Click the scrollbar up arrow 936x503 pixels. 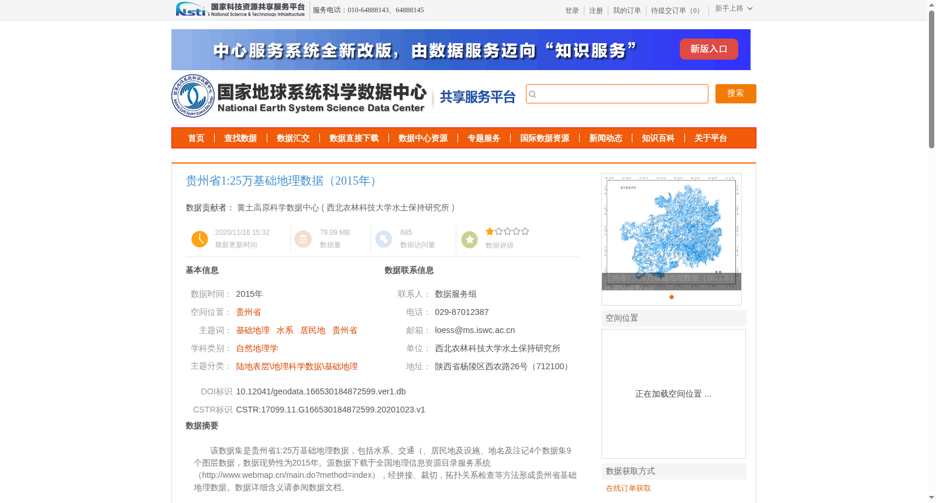click(931, 5)
